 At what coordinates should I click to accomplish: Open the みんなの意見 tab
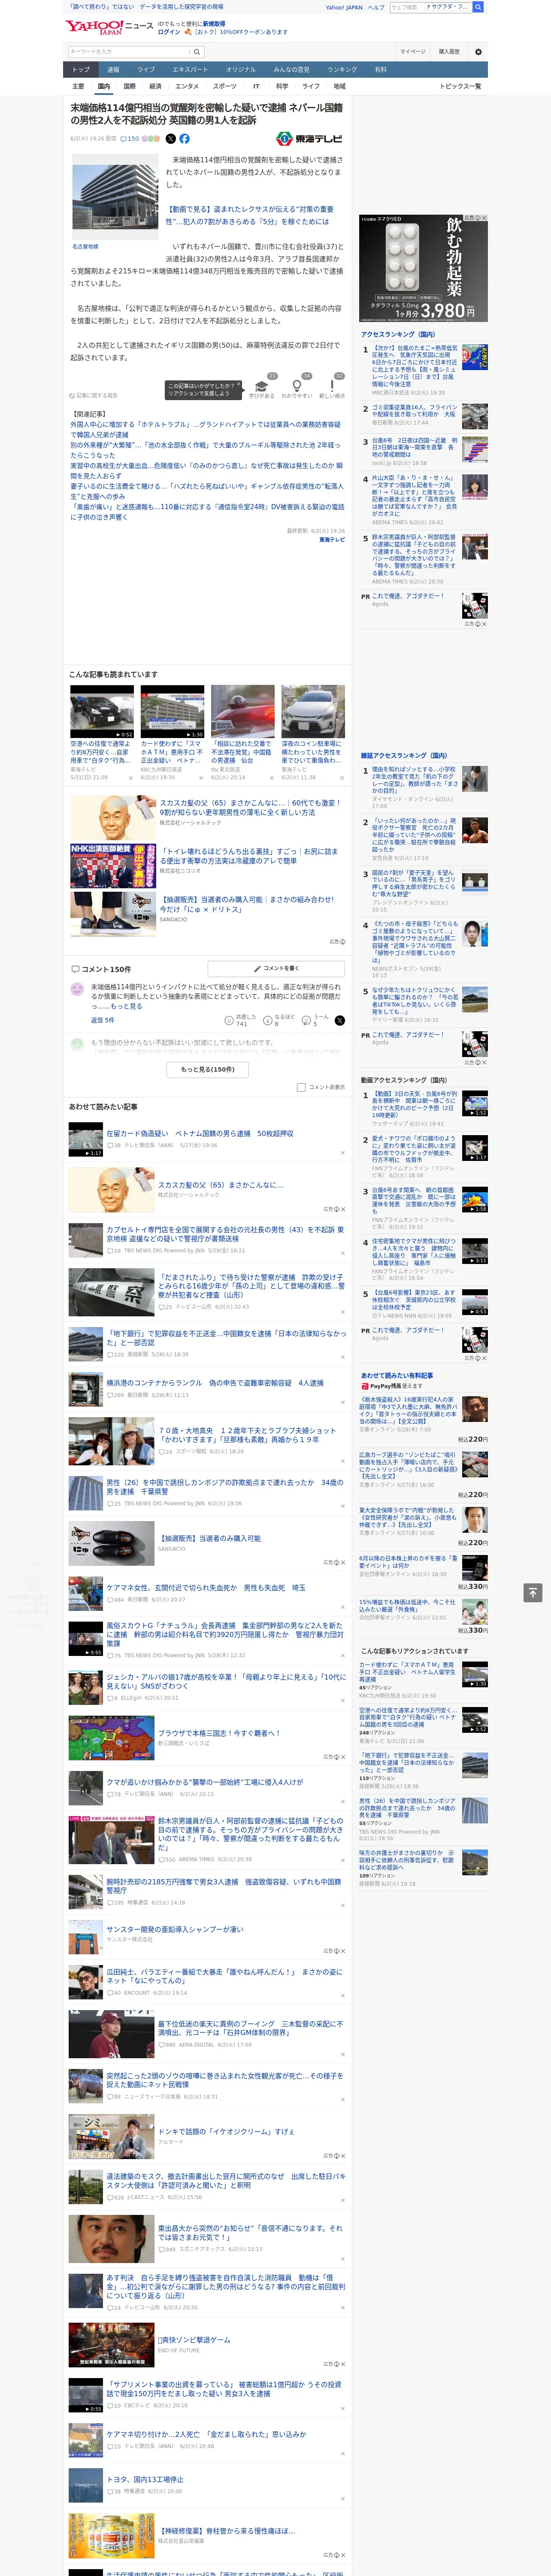tap(291, 70)
